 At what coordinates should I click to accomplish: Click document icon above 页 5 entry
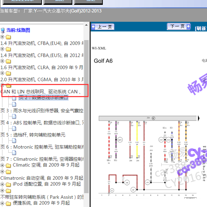[14, 129]
